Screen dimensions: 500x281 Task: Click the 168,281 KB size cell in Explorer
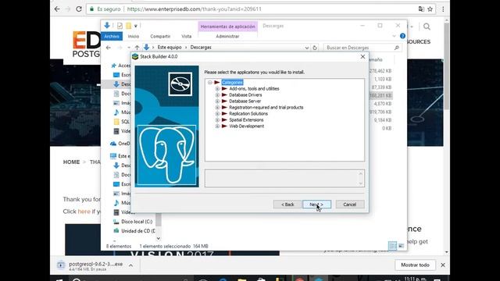point(380,95)
